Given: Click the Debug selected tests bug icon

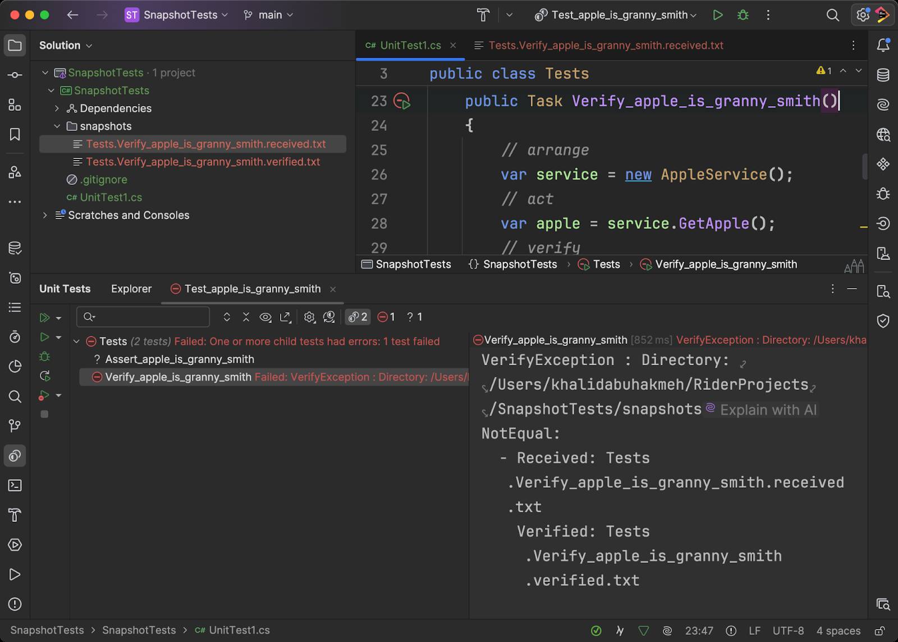Looking at the screenshot, I should point(44,357).
